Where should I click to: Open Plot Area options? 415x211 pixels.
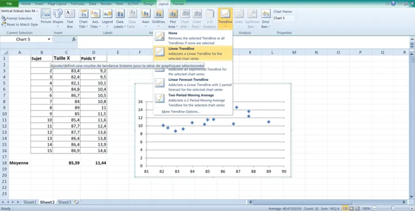pos(173,18)
